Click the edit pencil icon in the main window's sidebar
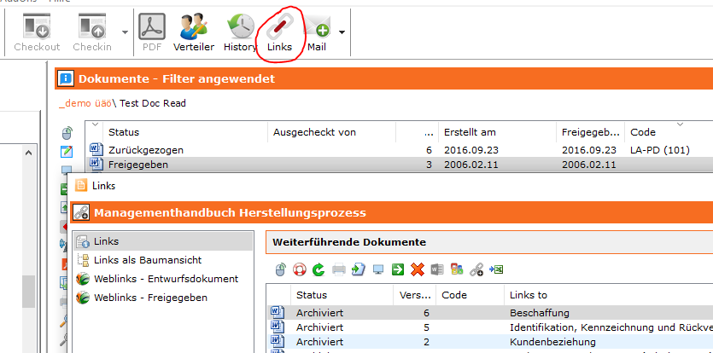Screen dimensions: 713x353 point(67,152)
